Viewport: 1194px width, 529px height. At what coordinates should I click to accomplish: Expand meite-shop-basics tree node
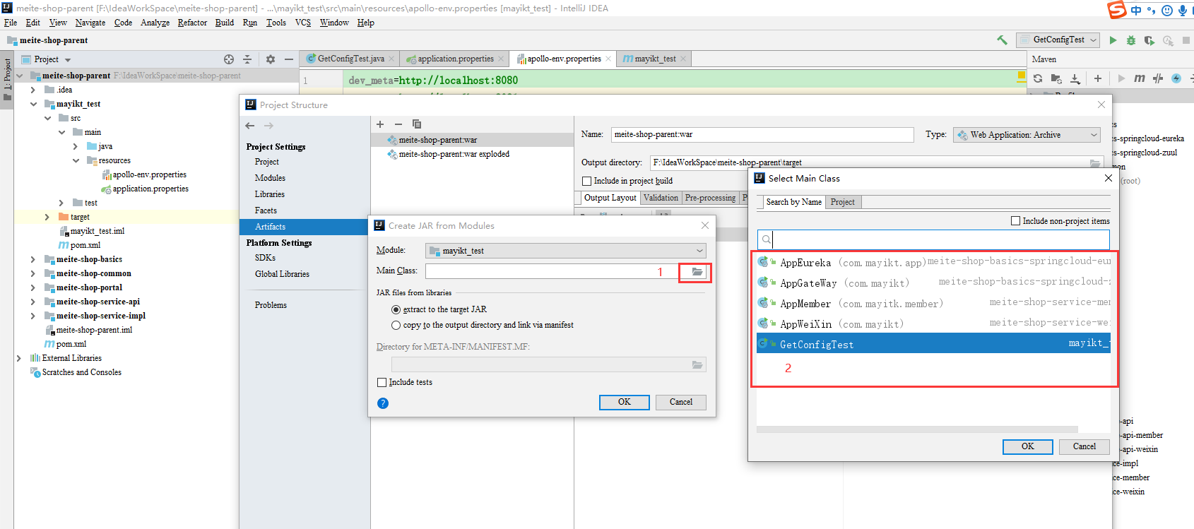click(33, 259)
